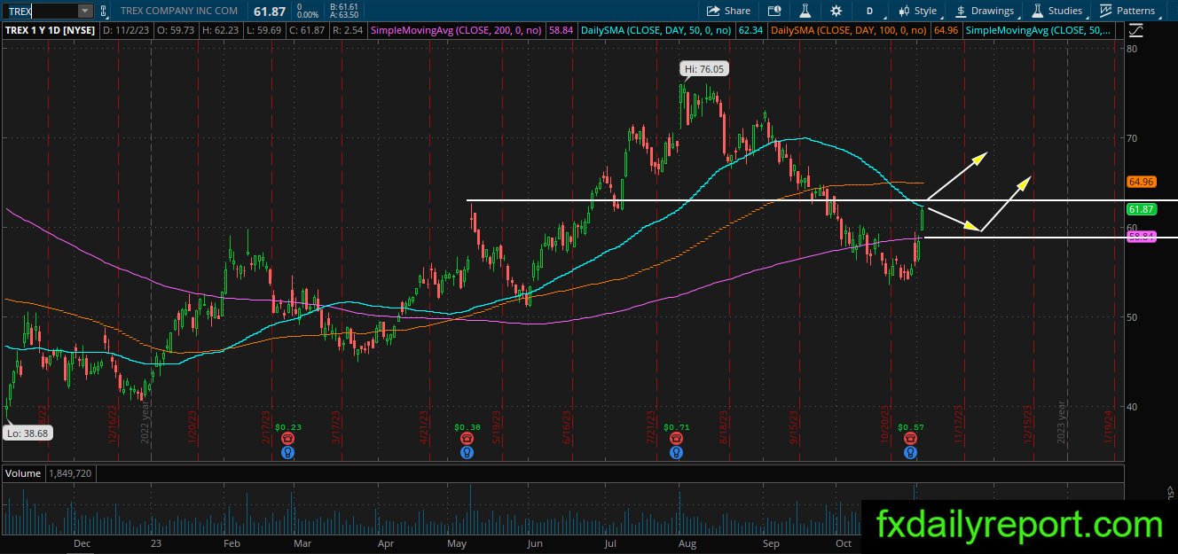Click the TREX symbol input field
The height and width of the screenshot is (554, 1178).
click(42, 11)
